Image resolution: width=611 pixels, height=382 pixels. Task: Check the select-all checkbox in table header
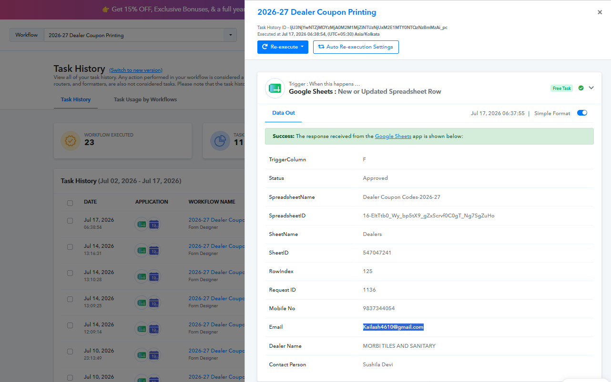[70, 203]
